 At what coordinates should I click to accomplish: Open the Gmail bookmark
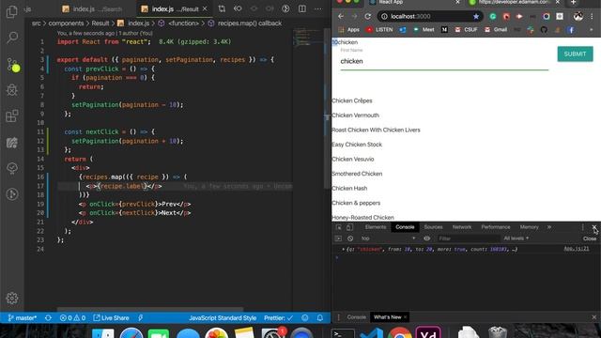(x=496, y=29)
